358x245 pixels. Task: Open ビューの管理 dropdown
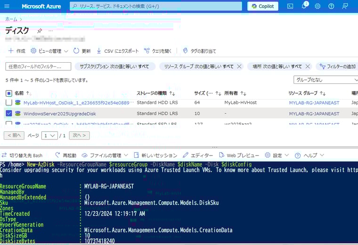coord(49,51)
